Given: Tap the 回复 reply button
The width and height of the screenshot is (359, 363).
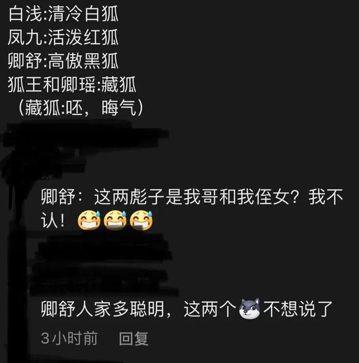Looking at the screenshot, I should [x=134, y=338].
